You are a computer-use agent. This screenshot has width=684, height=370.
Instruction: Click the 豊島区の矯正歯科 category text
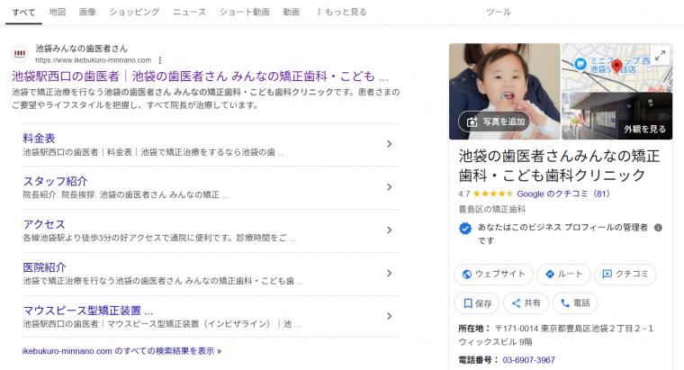coord(492,210)
